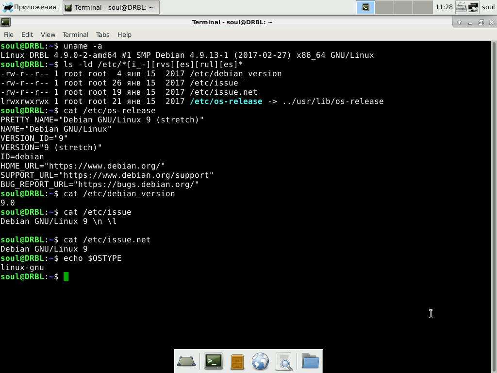This screenshot has width=497, height=373.
Task: Switch to the third workspace in pager
Action: 403,7
